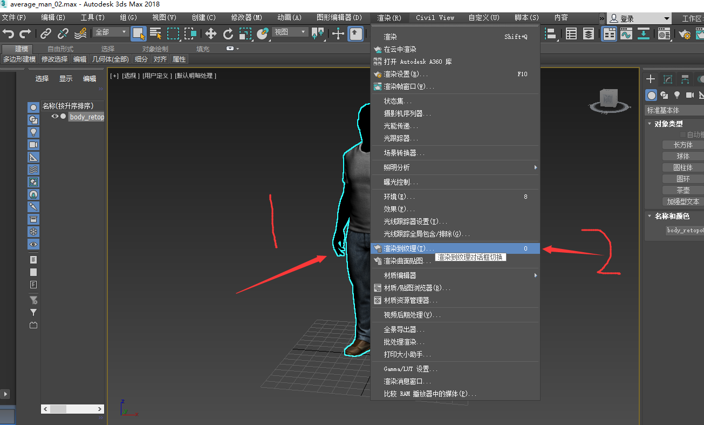704x425 pixels.
Task: Click the Unlink Selection broken chain icon
Action: (63, 33)
